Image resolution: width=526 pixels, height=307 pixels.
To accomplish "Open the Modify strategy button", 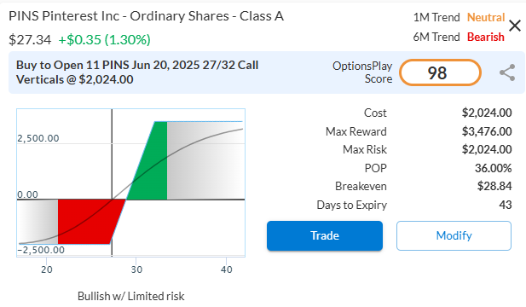I will tap(454, 235).
